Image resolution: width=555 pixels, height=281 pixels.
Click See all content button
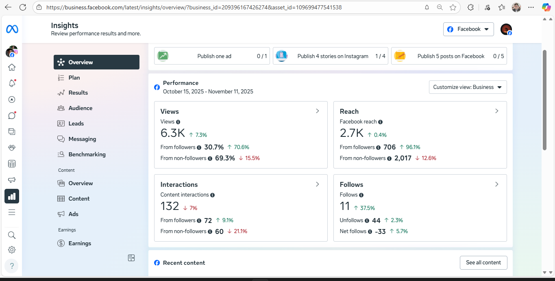(x=483, y=263)
